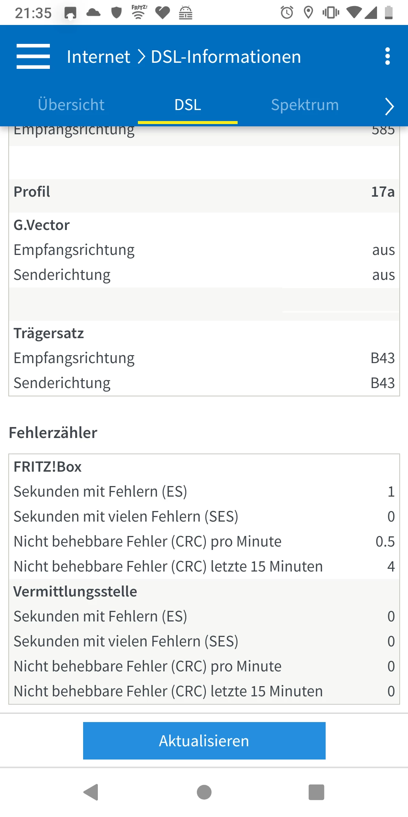Tap the location pin status icon
The image size is (408, 817).
click(x=308, y=12)
